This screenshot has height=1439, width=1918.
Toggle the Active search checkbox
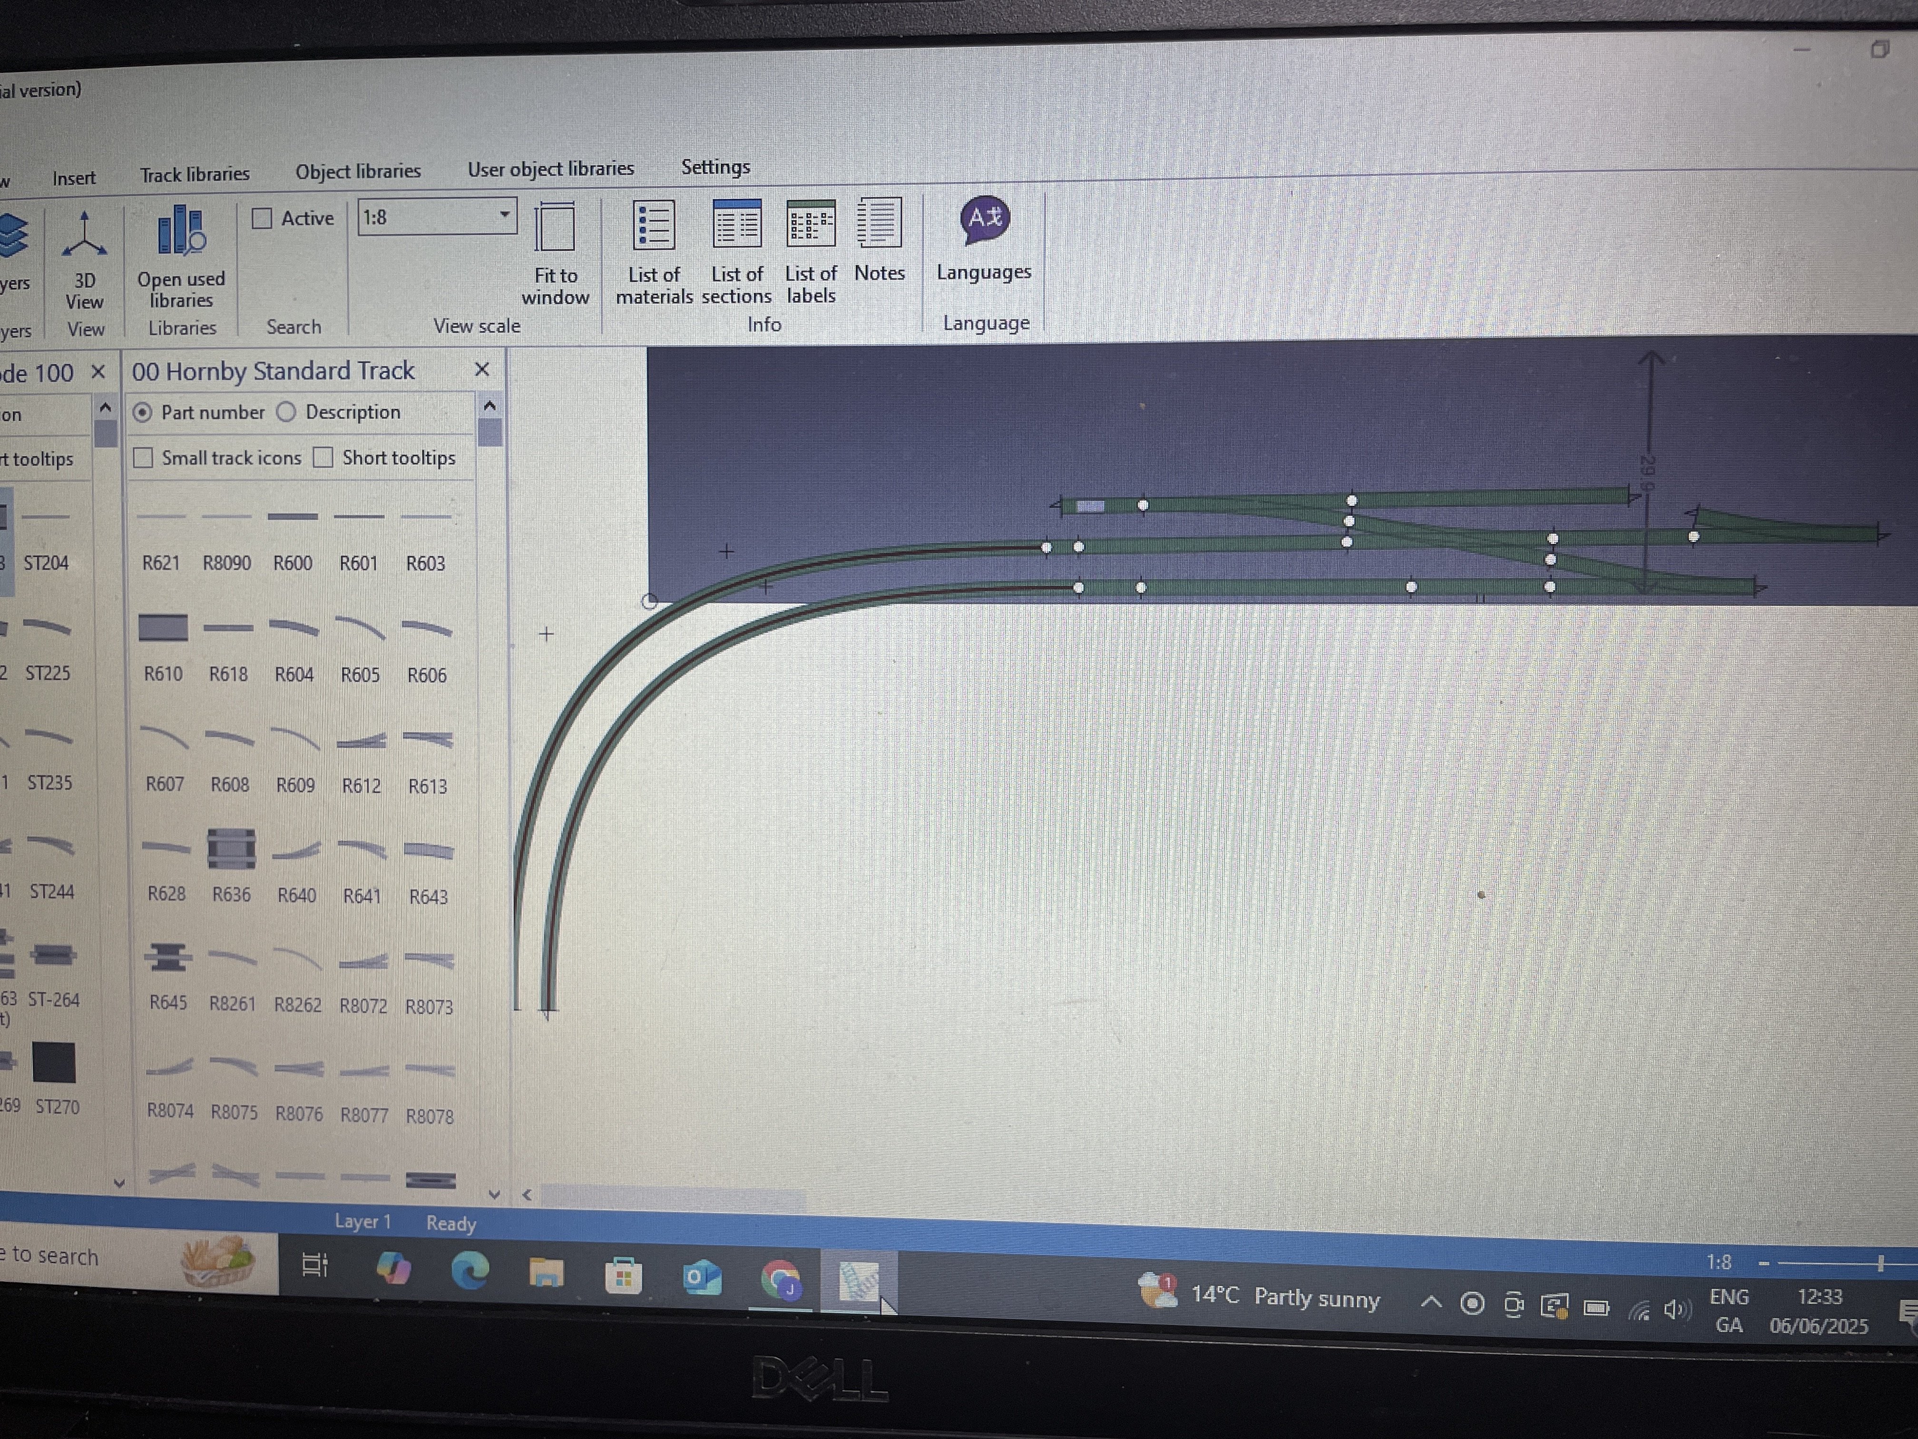point(262,218)
